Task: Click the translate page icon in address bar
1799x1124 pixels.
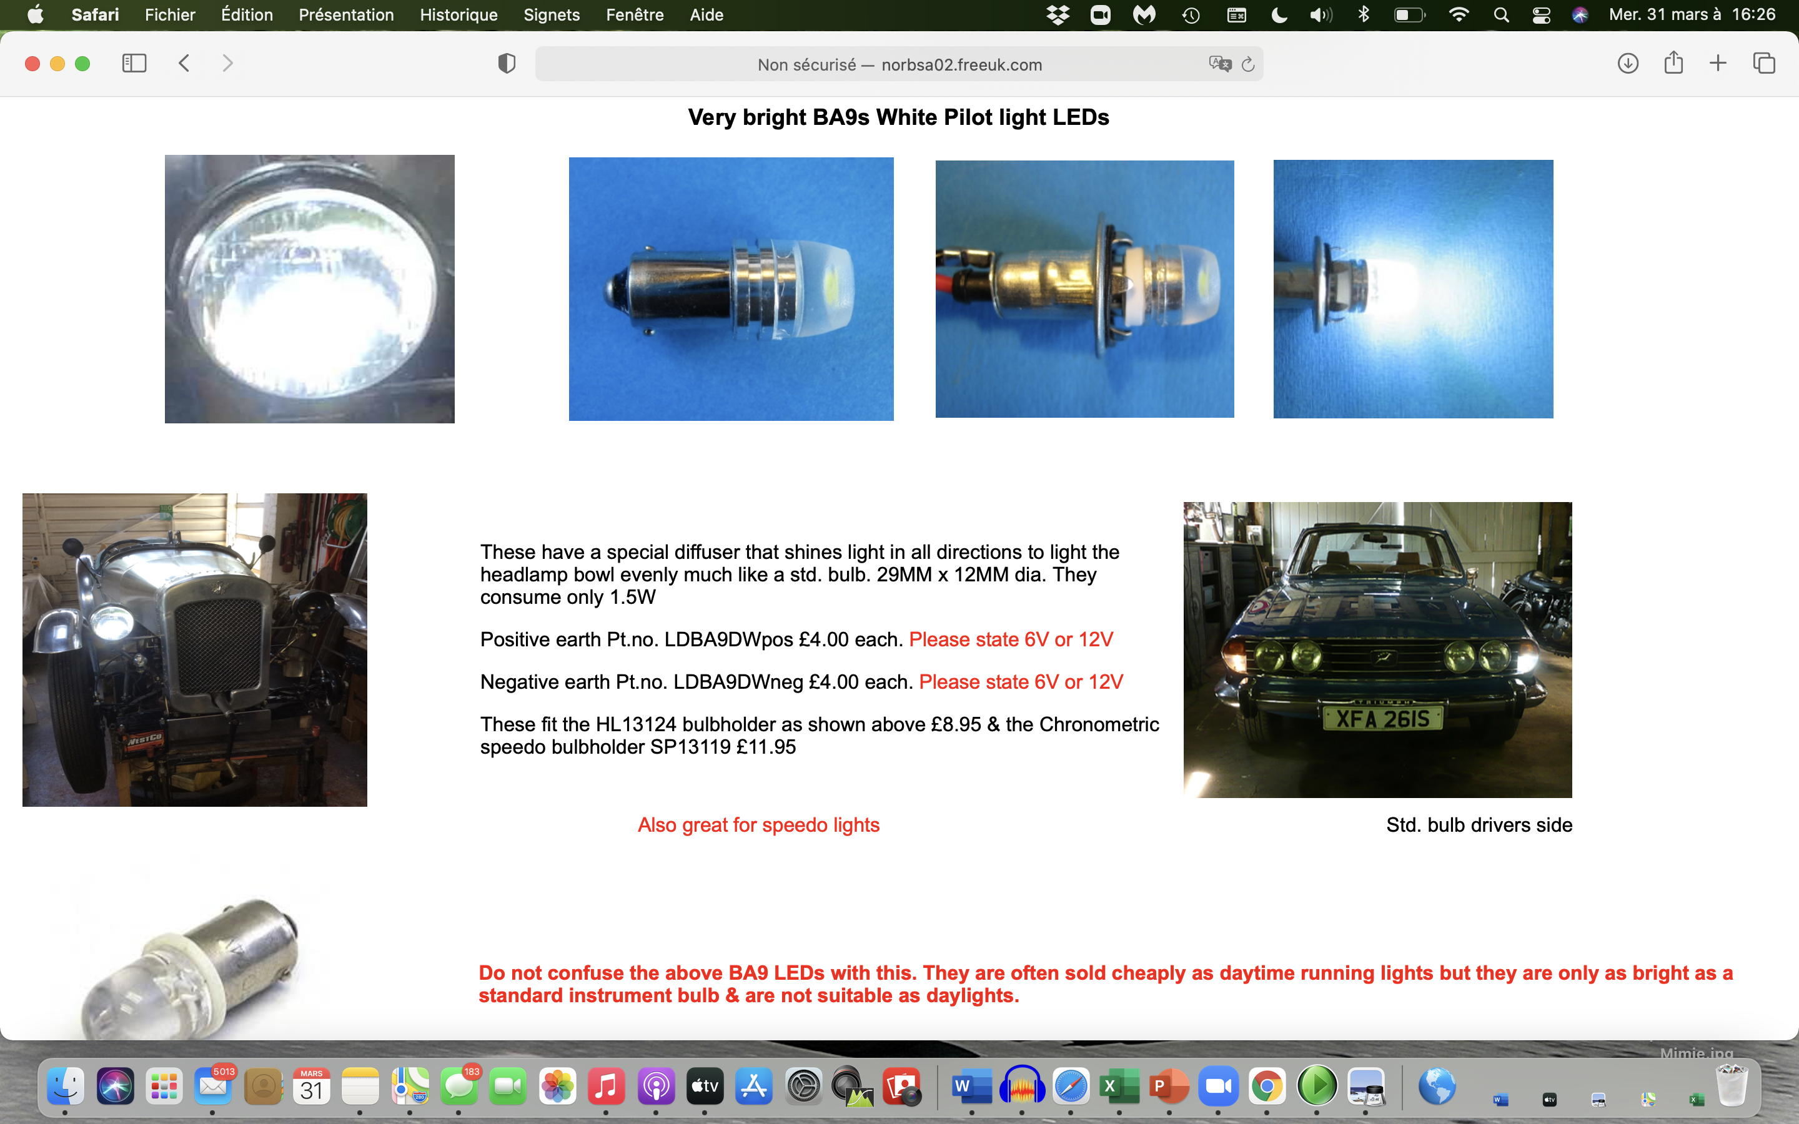Action: 1219,64
